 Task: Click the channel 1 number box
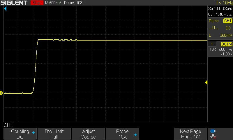(x=212, y=44)
